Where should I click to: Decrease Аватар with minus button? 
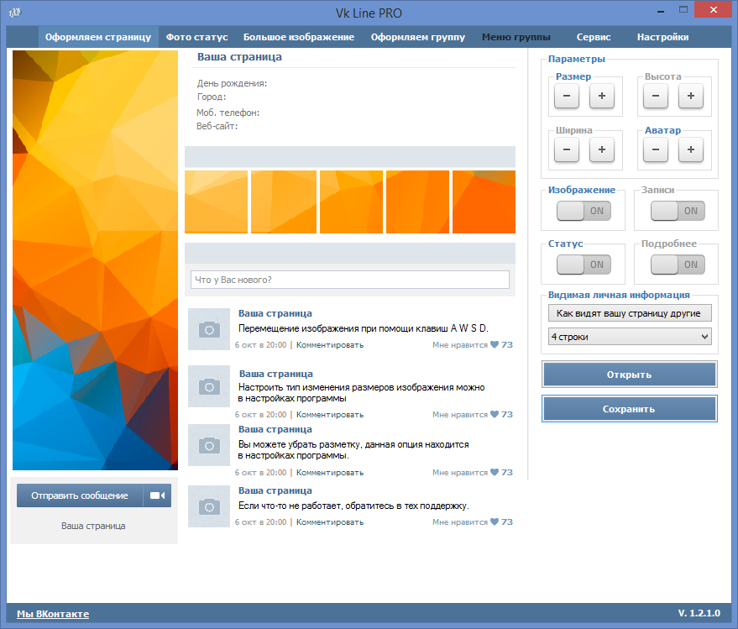point(656,149)
